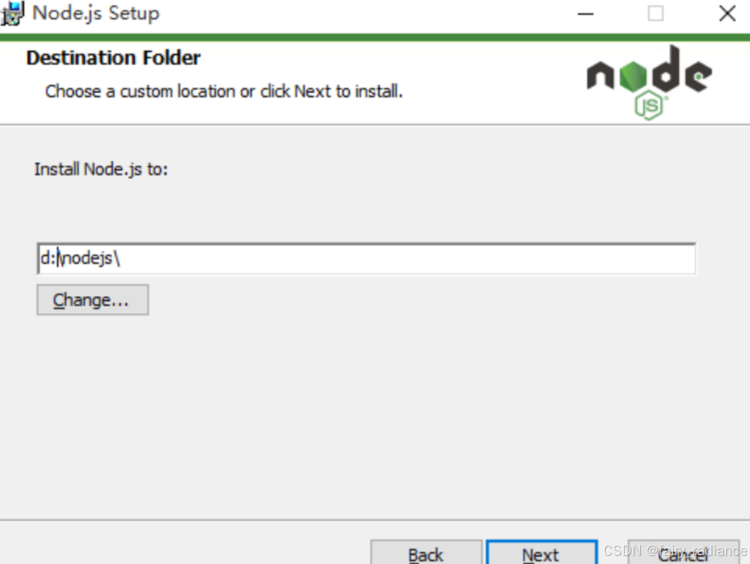Screen dimensions: 750x564
Task: Click 'Choose a custom location' instruction text
Action: pos(224,91)
